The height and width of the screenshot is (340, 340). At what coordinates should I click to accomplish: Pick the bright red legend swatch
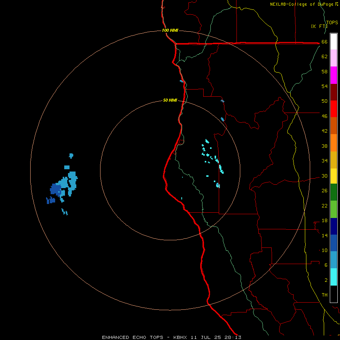[334, 109]
